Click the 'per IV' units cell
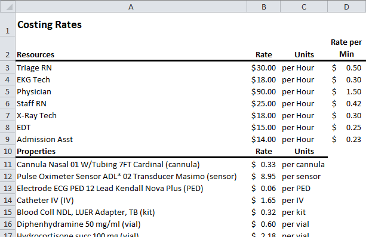 (x=304, y=200)
